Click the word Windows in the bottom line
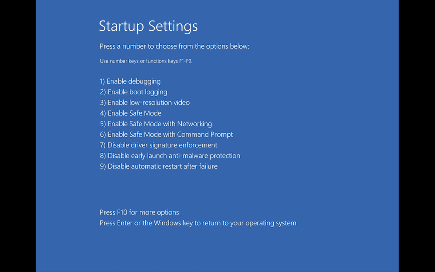Image resolution: width=435 pixels, height=272 pixels. coord(167,223)
